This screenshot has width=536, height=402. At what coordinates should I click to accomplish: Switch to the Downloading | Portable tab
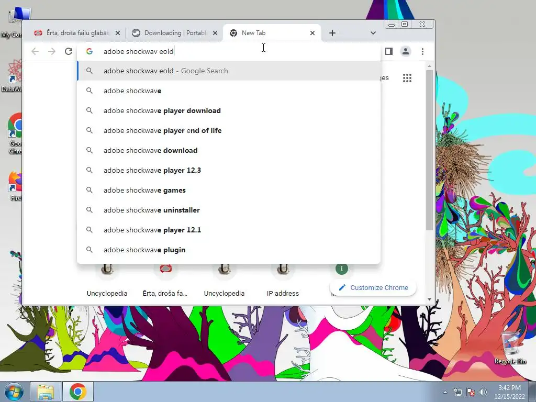tap(174, 33)
